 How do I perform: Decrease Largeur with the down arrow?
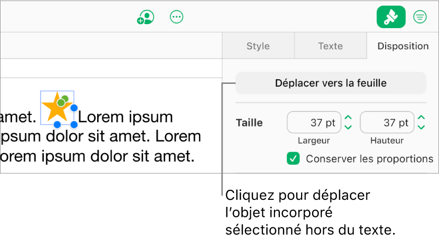coord(348,127)
